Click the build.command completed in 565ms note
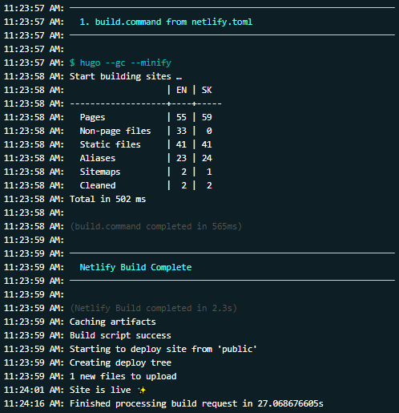 156,226
